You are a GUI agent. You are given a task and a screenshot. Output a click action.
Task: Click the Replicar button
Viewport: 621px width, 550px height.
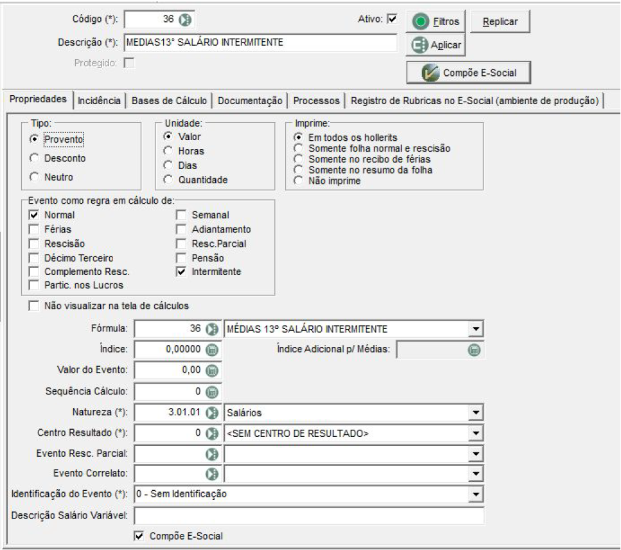pyautogui.click(x=500, y=22)
